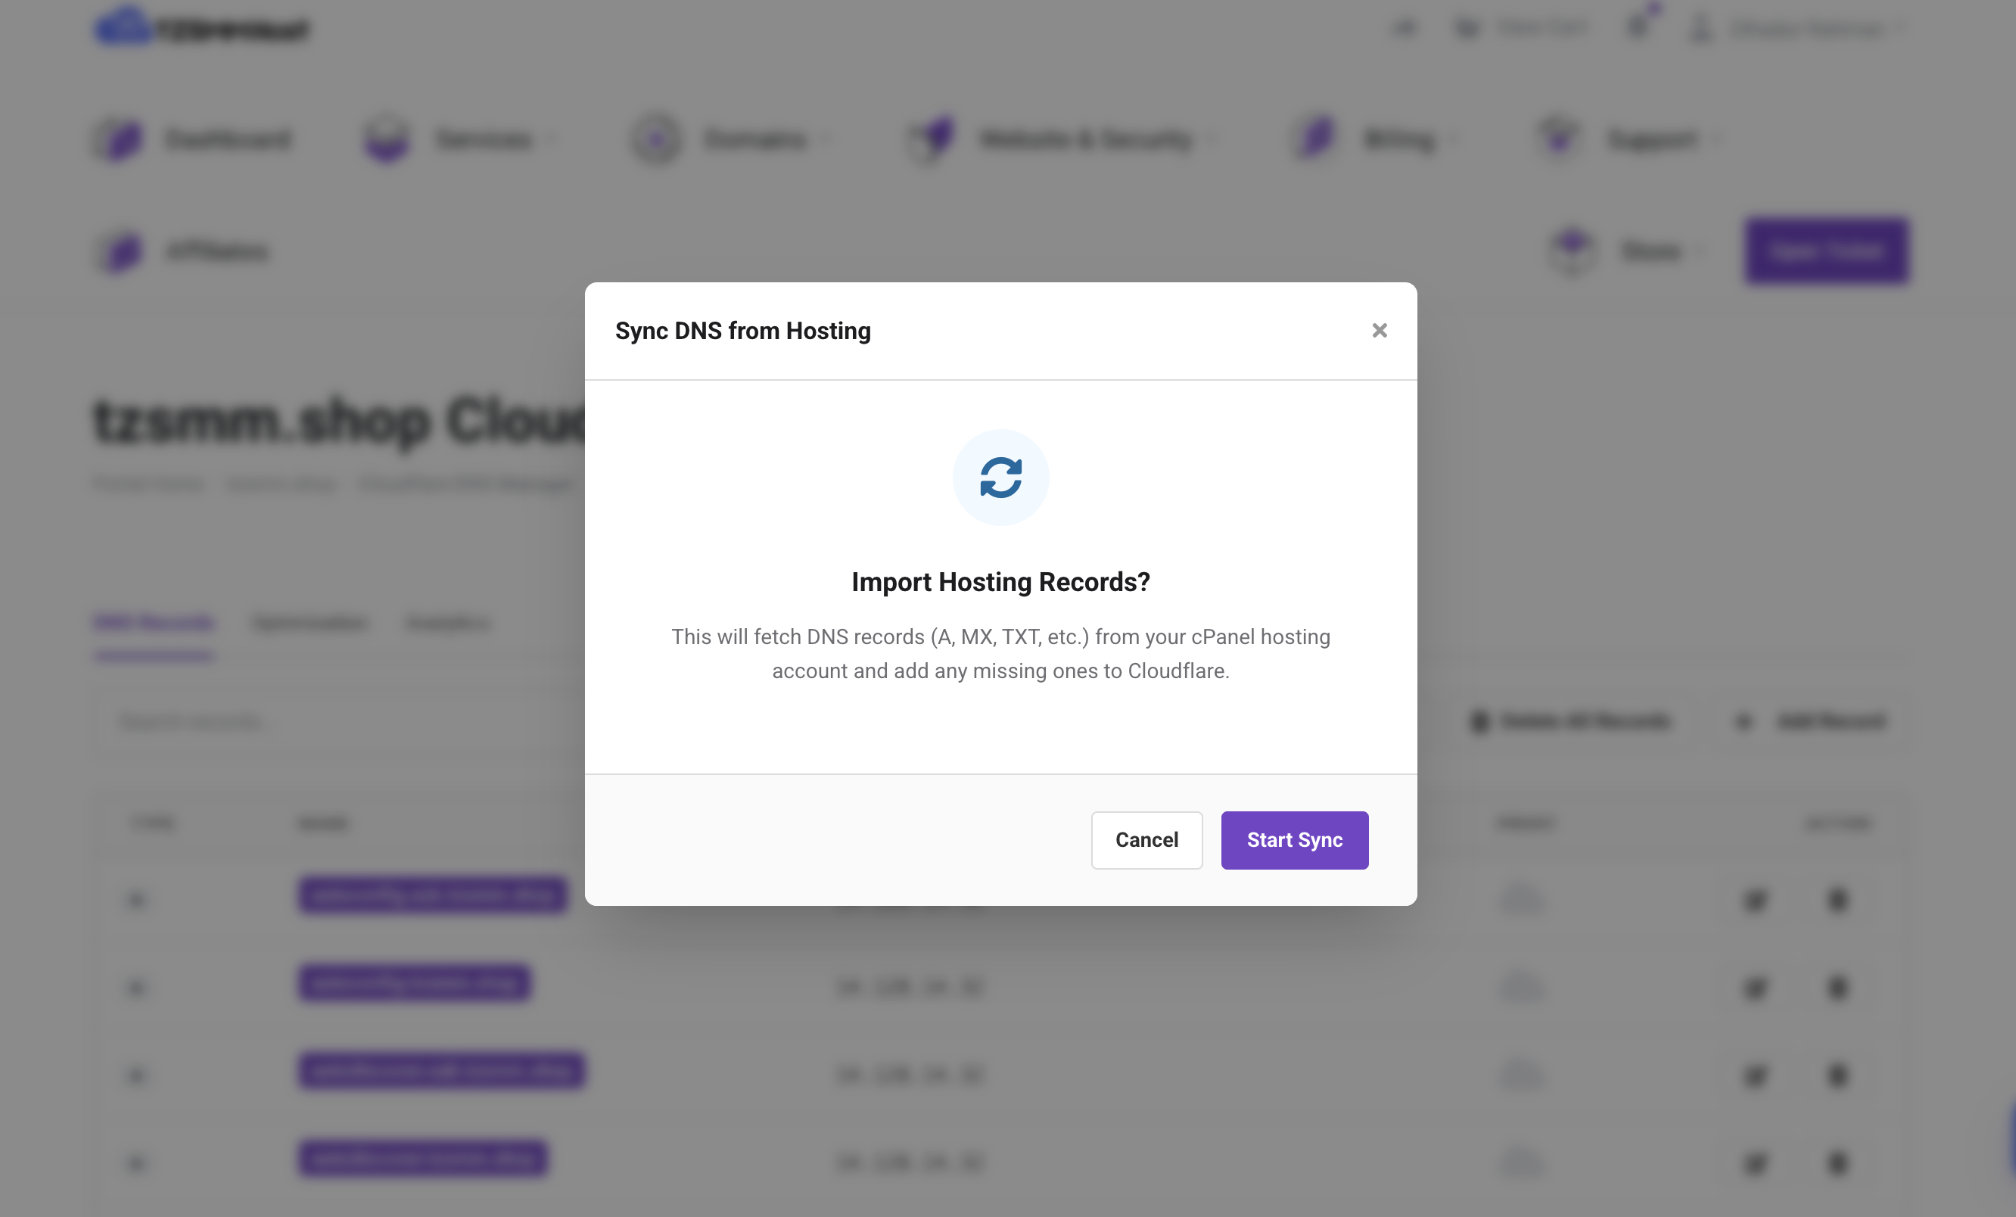
Task: Click the Dashboard navigation icon
Action: 120,139
